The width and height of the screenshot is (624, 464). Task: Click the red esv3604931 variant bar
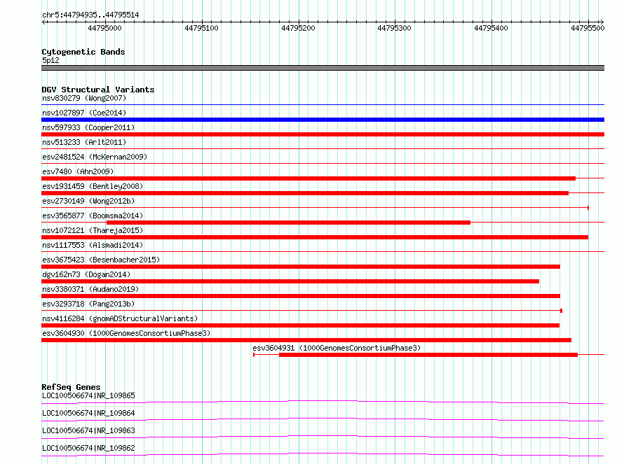coord(428,355)
